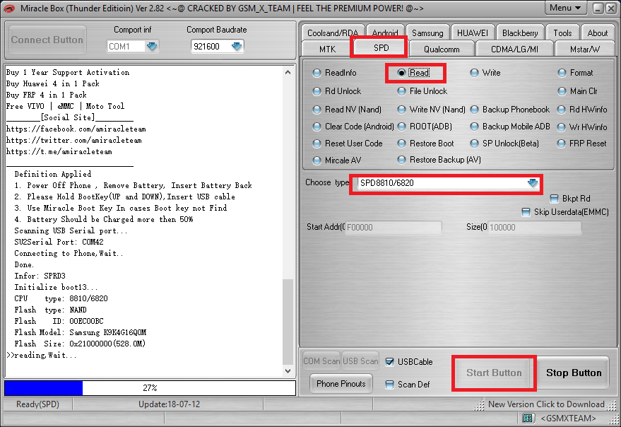The image size is (621, 427).
Task: Select the ReadInfo radio option
Action: tap(335, 73)
